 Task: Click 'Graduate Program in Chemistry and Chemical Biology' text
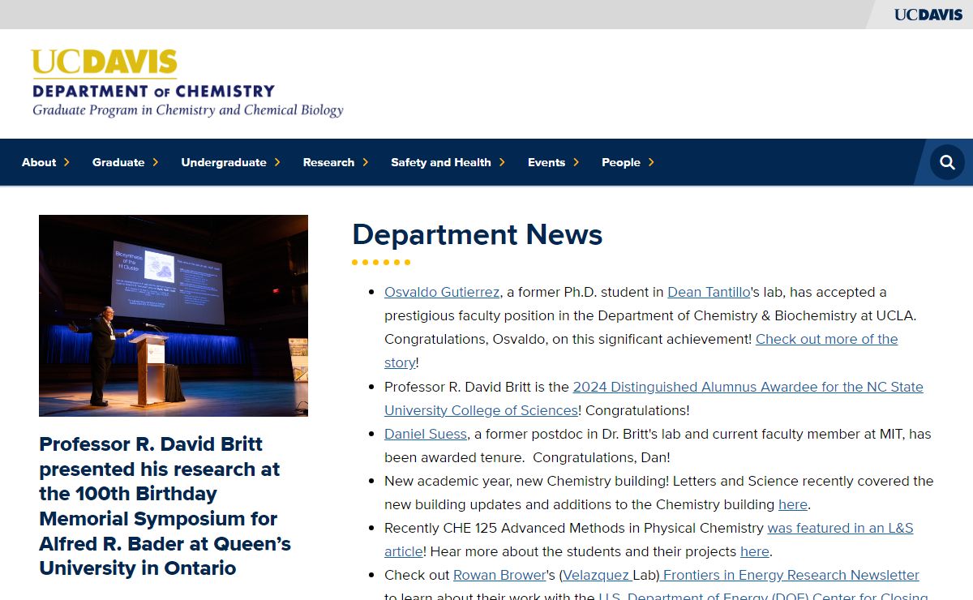pyautogui.click(x=188, y=110)
